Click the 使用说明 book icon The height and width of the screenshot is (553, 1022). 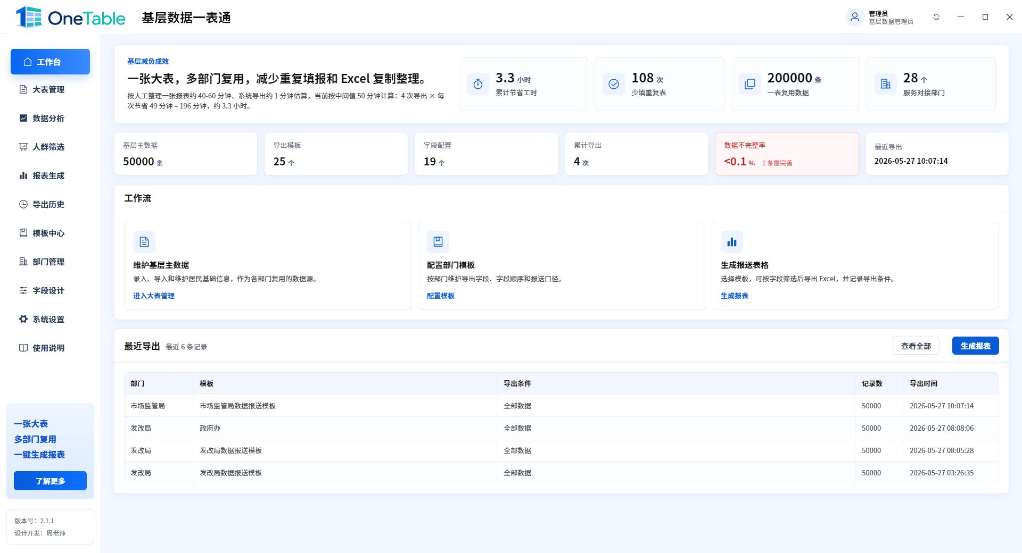point(23,348)
